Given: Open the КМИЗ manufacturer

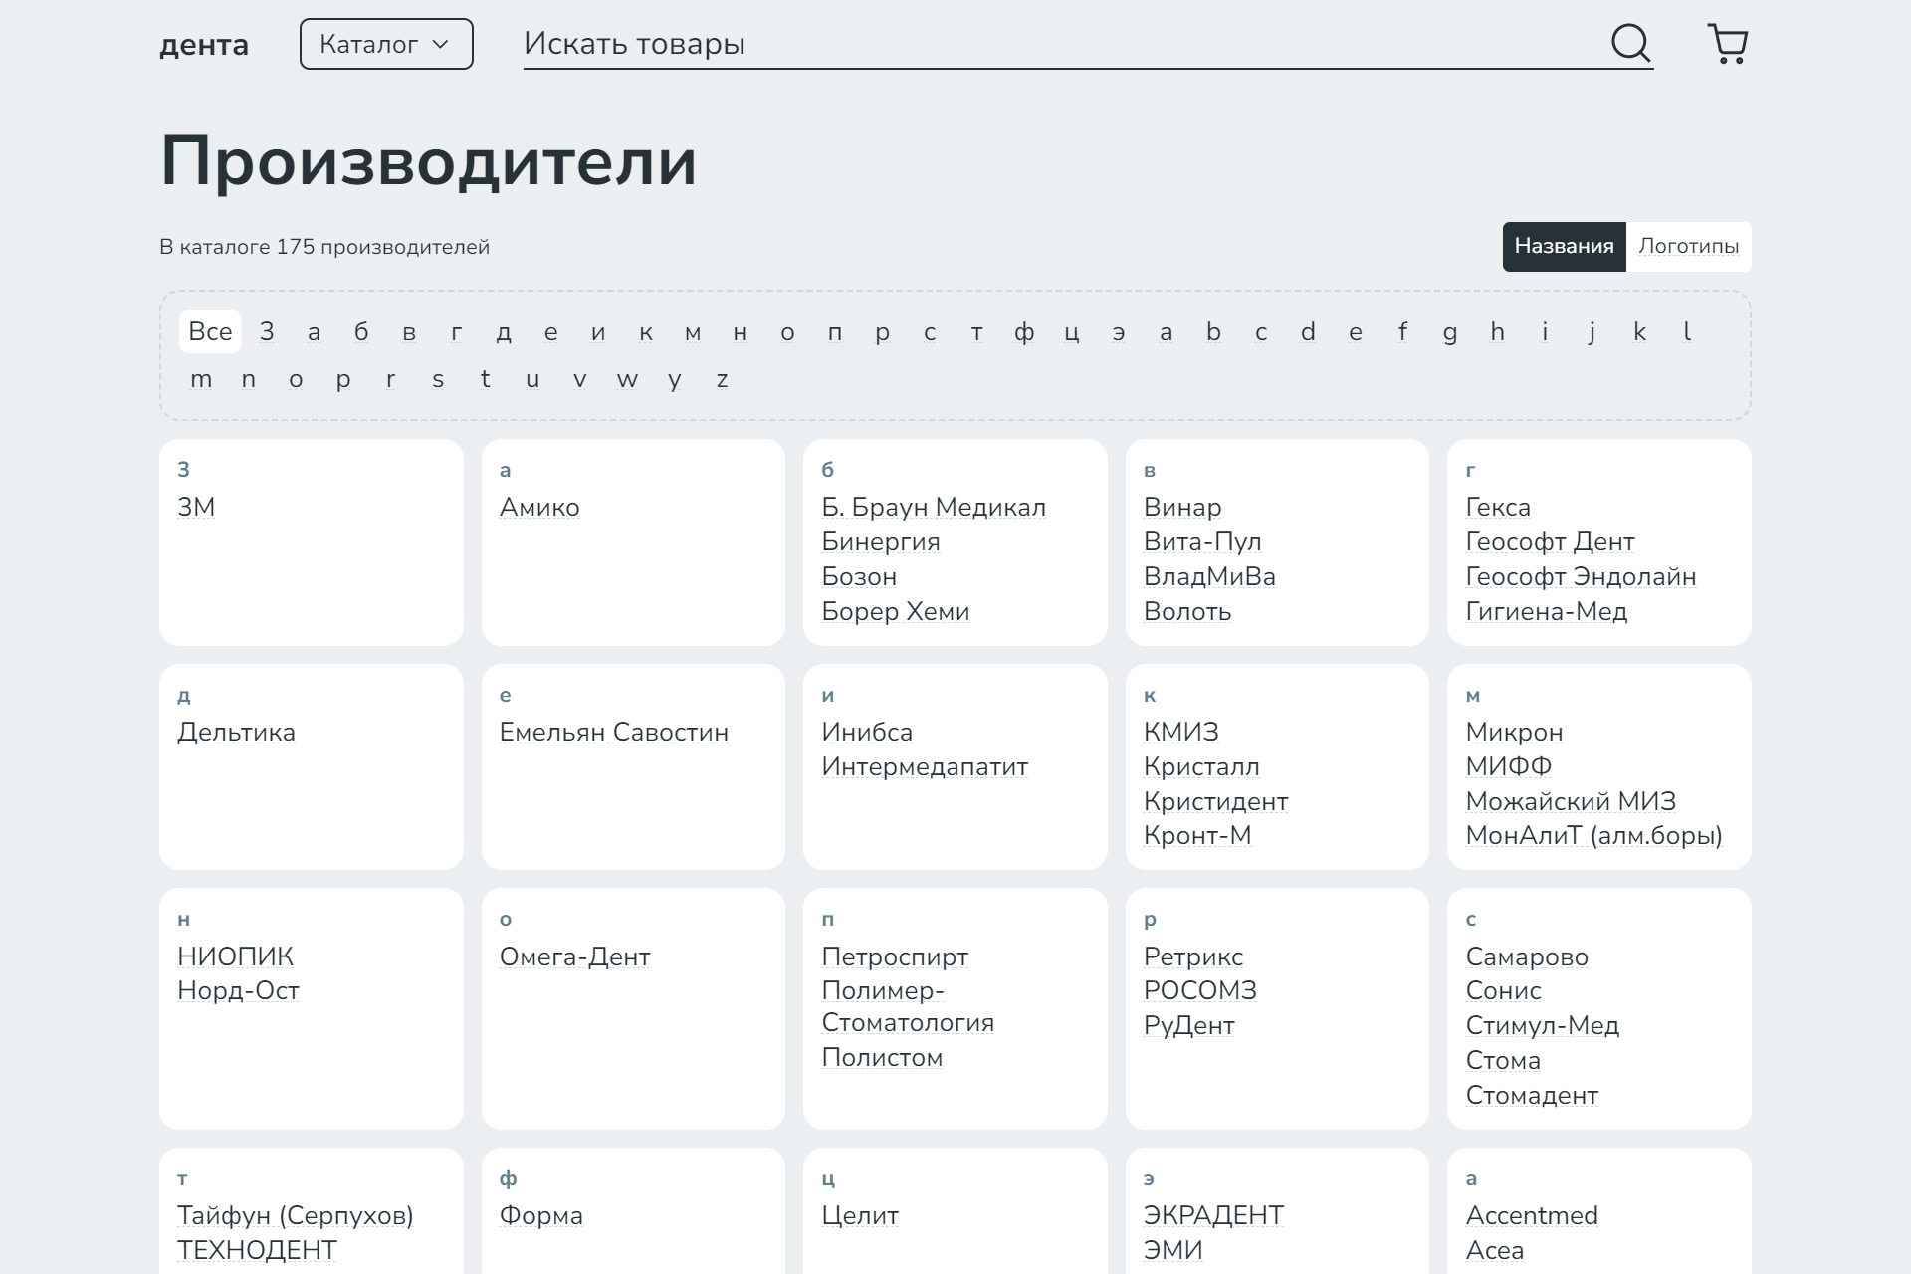Looking at the screenshot, I should click(x=1181, y=732).
